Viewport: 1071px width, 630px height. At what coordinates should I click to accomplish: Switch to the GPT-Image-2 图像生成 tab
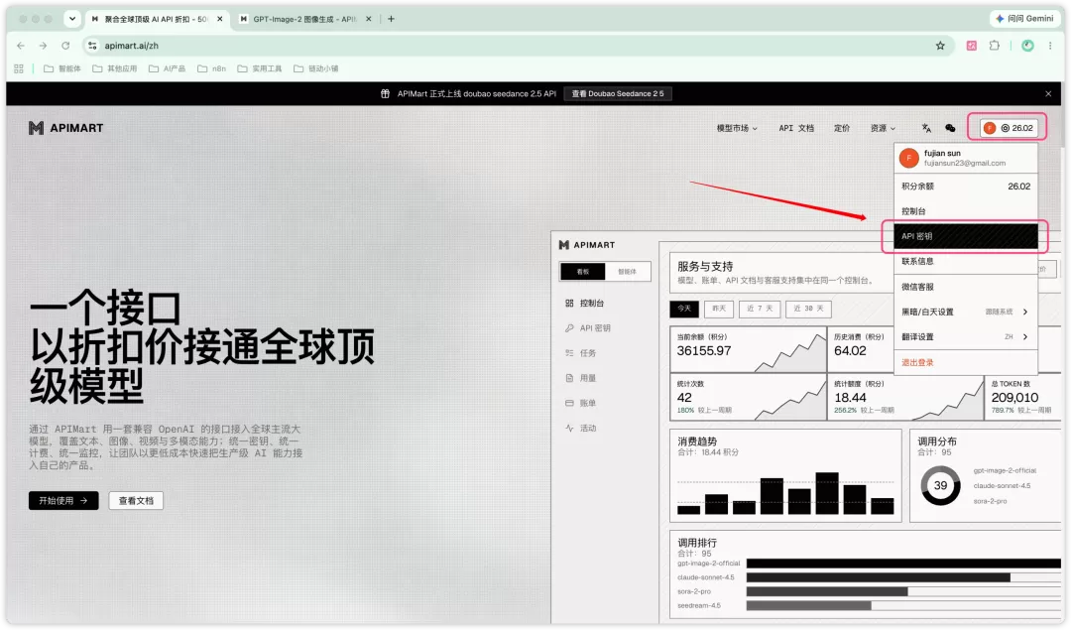tap(304, 19)
